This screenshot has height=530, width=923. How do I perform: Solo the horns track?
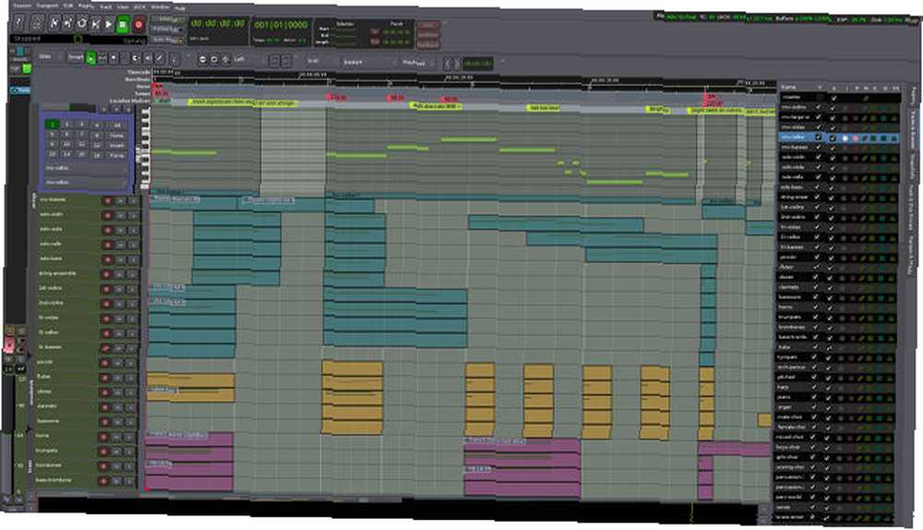click(x=130, y=437)
